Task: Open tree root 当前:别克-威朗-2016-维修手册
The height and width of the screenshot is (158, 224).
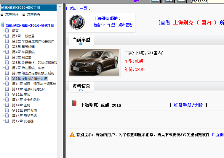Action: tap(30, 25)
